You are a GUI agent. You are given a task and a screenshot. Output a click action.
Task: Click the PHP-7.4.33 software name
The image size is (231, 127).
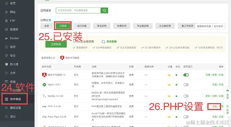54,107
